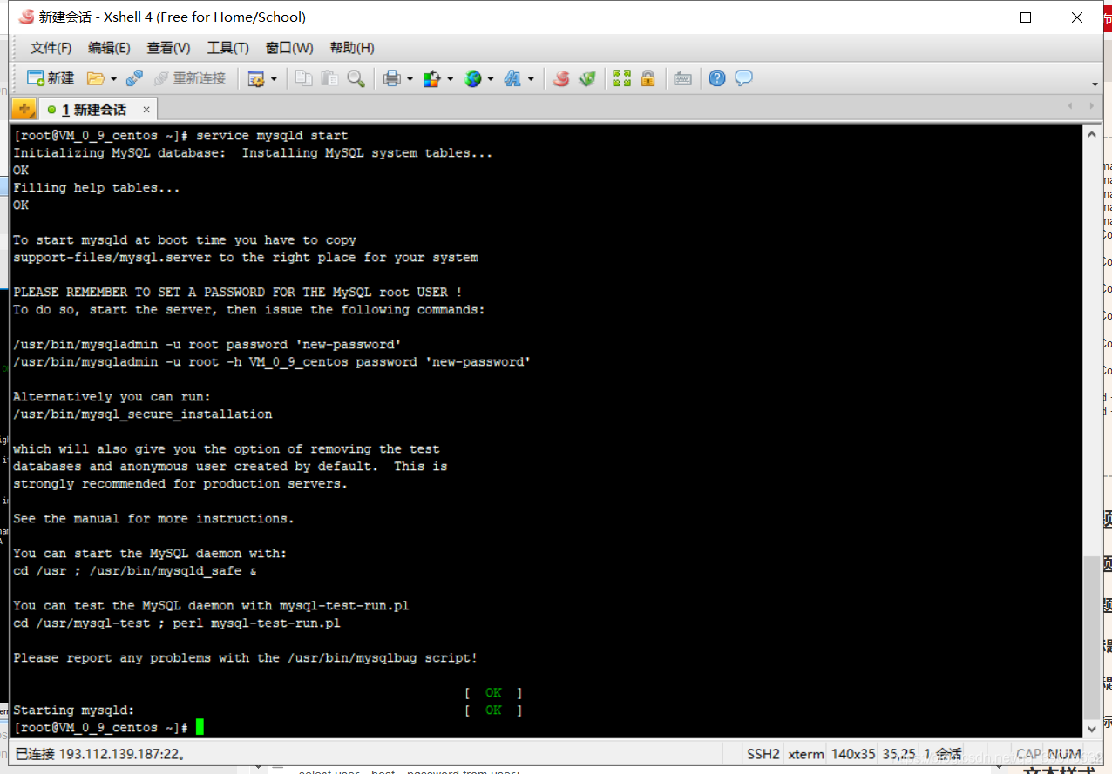Open the 编辑(E) menu
This screenshot has width=1112, height=774.
point(109,48)
